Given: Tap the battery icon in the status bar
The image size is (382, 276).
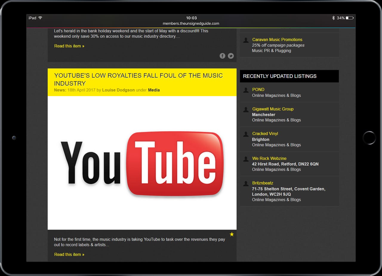Looking at the screenshot, I should coord(350,18).
